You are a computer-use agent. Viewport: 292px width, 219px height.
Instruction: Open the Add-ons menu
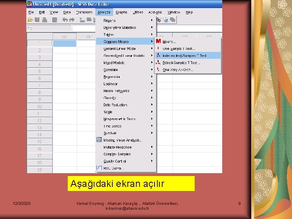[155, 12]
